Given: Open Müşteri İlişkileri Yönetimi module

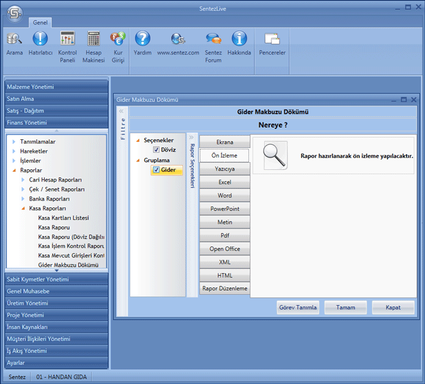Looking at the screenshot, I should click(x=56, y=339).
